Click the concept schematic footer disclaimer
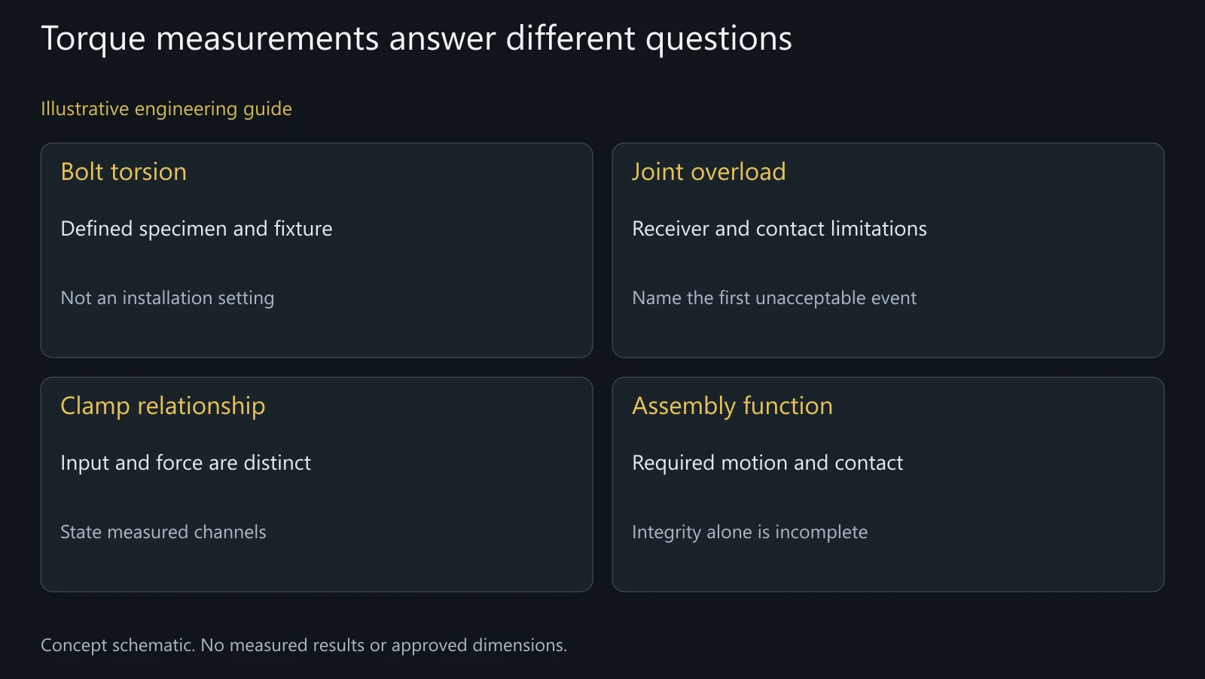 click(x=304, y=646)
